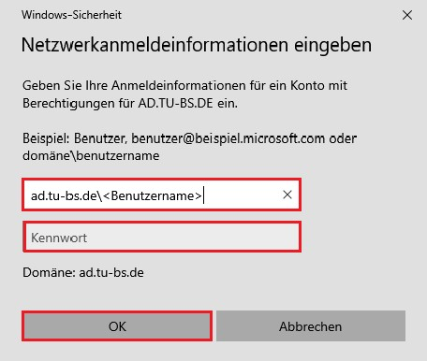Image resolution: width=427 pixels, height=361 pixels.
Task: Click the domäne\benutzername example text
Action: 91,155
